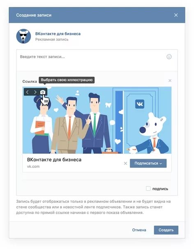Click the emoji smiley icon in text field
This screenshot has height=249, width=194.
click(x=169, y=57)
